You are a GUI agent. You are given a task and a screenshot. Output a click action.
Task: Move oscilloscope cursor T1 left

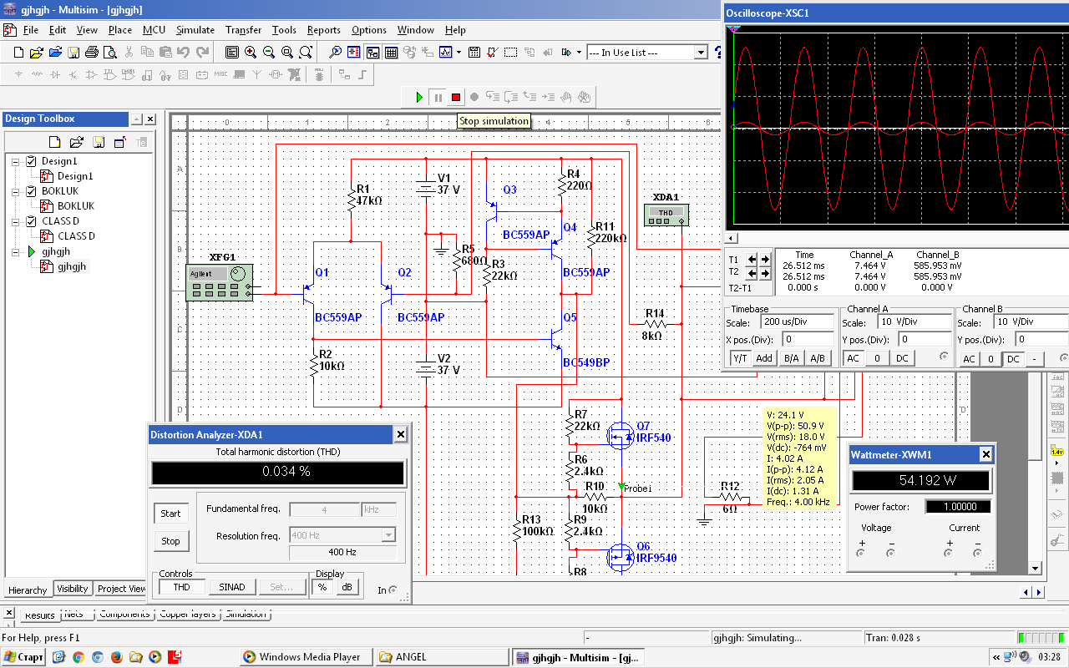tap(752, 260)
